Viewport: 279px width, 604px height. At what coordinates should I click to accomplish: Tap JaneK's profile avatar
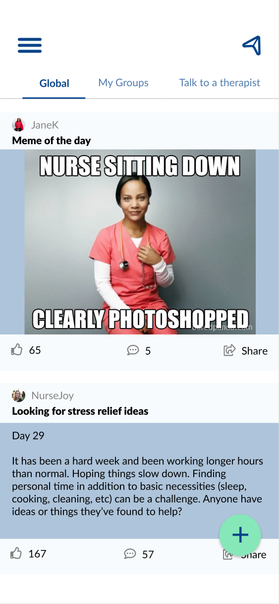pos(18,125)
